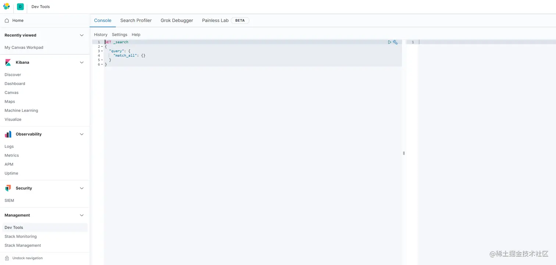556x265 pixels.
Task: Click the Recently viewed heading
Action: point(20,35)
